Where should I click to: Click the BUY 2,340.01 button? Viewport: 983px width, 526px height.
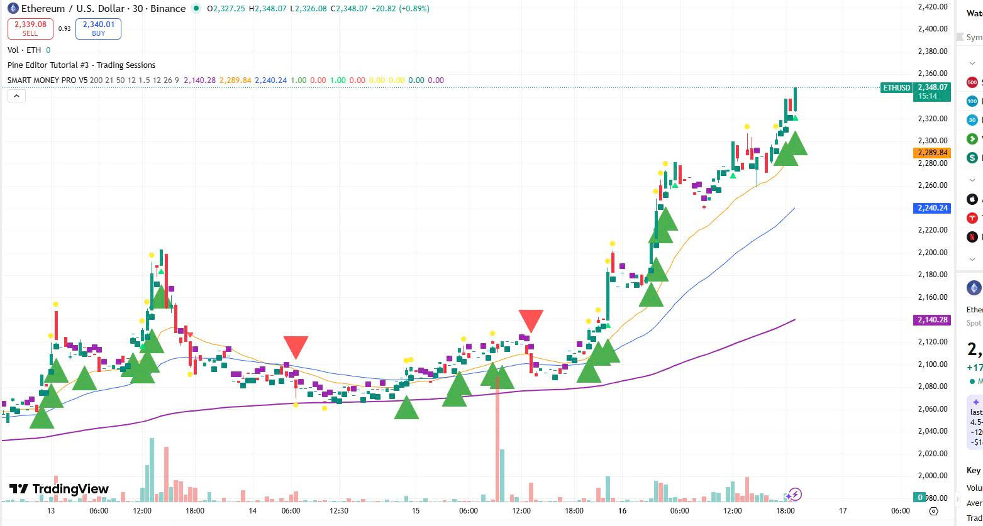pos(98,28)
